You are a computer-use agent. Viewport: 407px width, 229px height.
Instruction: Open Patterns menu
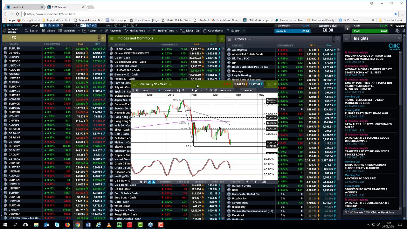(236, 182)
